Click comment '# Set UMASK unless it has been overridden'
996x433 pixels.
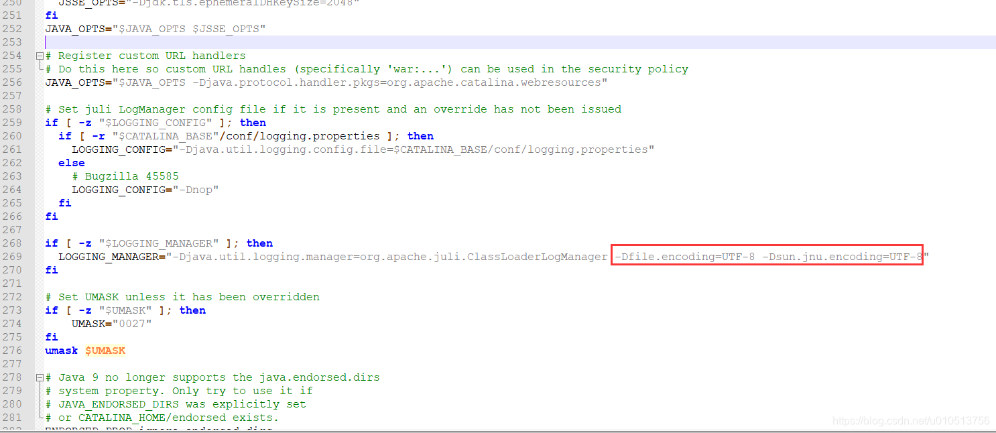coord(182,297)
